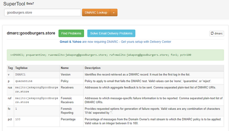Click the rua mailto address cell
This screenshot has height=131, width=229.
pyautogui.click(x=37, y=90)
